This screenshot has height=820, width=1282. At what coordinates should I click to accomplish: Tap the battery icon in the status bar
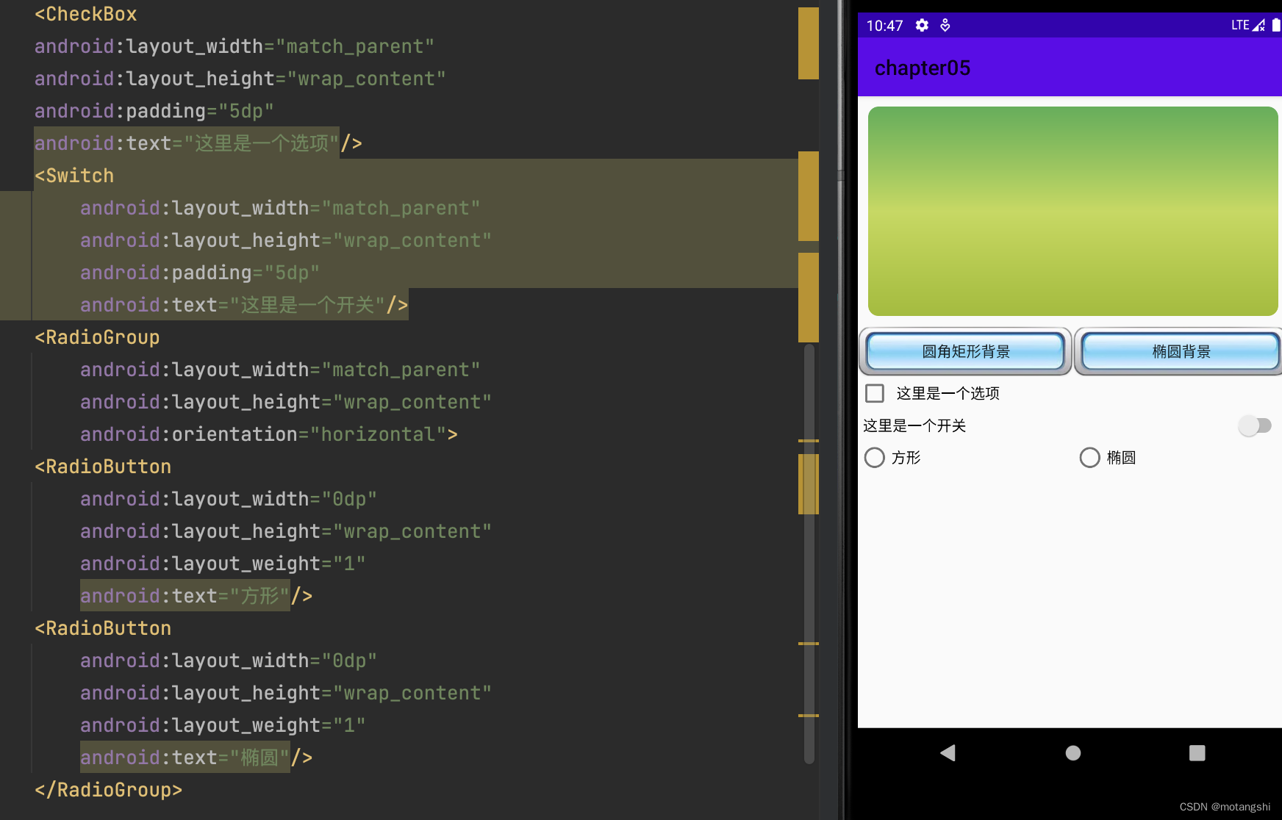pyautogui.click(x=1275, y=24)
